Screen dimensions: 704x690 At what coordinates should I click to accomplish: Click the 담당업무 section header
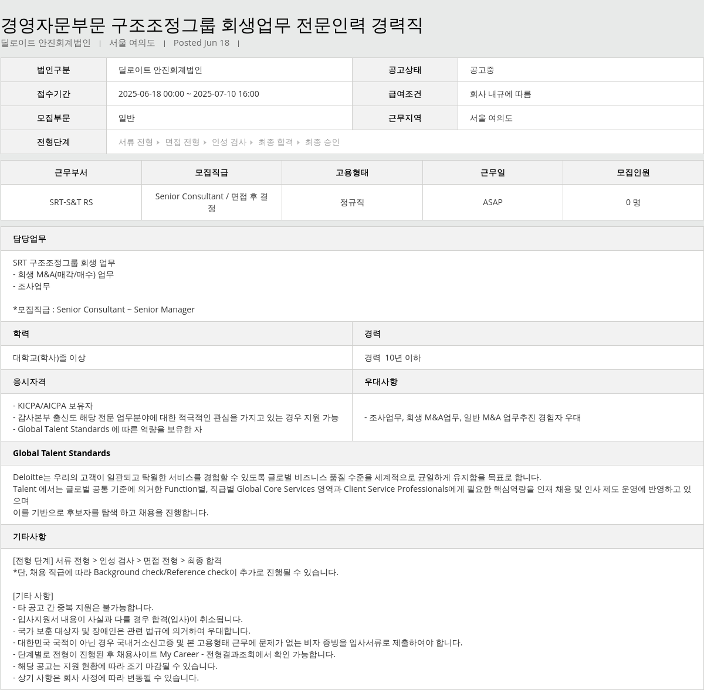click(352, 239)
